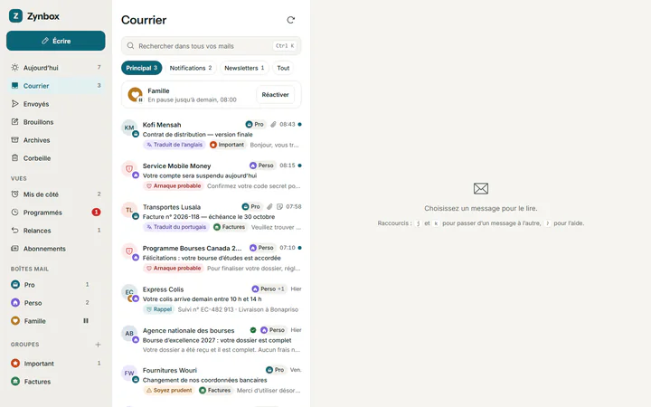
Task: Open the Brouillons folder
Action: (56, 122)
